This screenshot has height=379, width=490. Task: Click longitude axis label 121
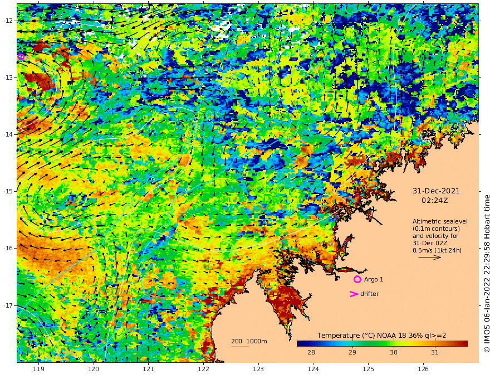tap(149, 369)
